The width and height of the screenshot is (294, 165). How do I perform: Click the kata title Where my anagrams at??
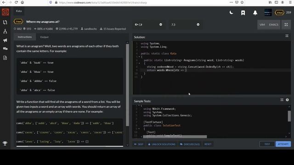pyautogui.click(x=43, y=22)
